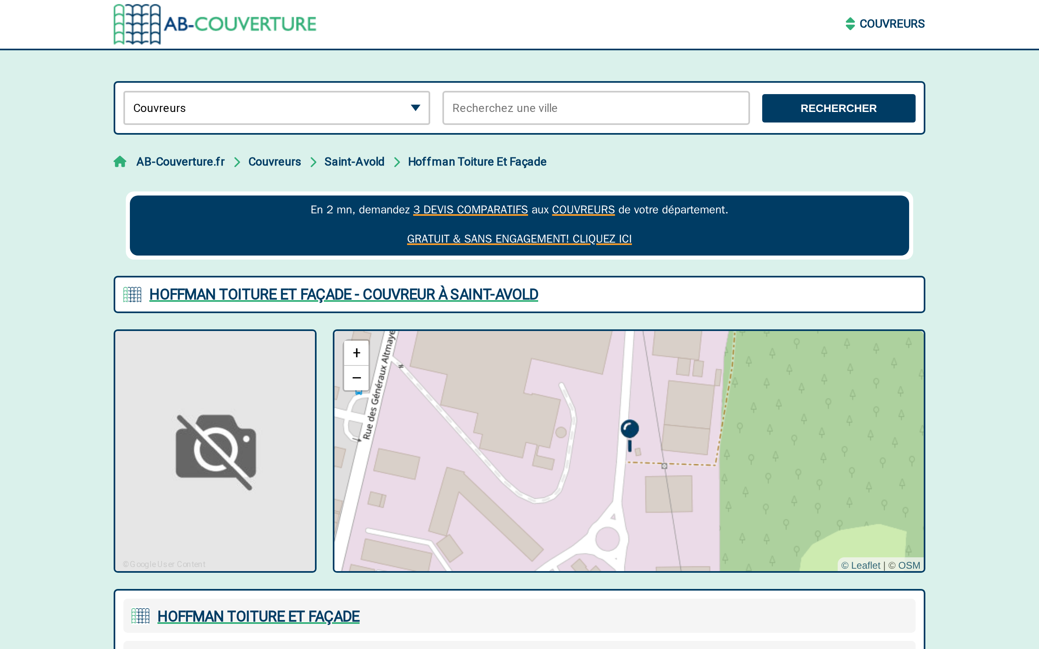
Task: Click the AB-Couverture logo
Action: click(x=215, y=24)
